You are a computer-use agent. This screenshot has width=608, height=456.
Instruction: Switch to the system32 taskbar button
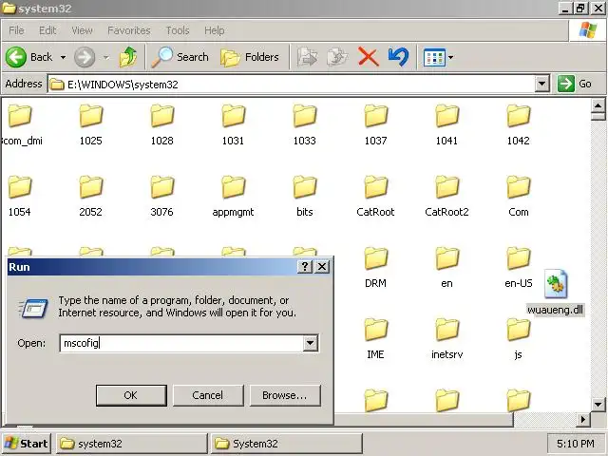point(132,444)
